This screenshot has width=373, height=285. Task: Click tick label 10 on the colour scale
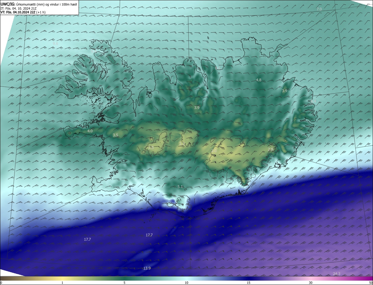click(x=186, y=283)
